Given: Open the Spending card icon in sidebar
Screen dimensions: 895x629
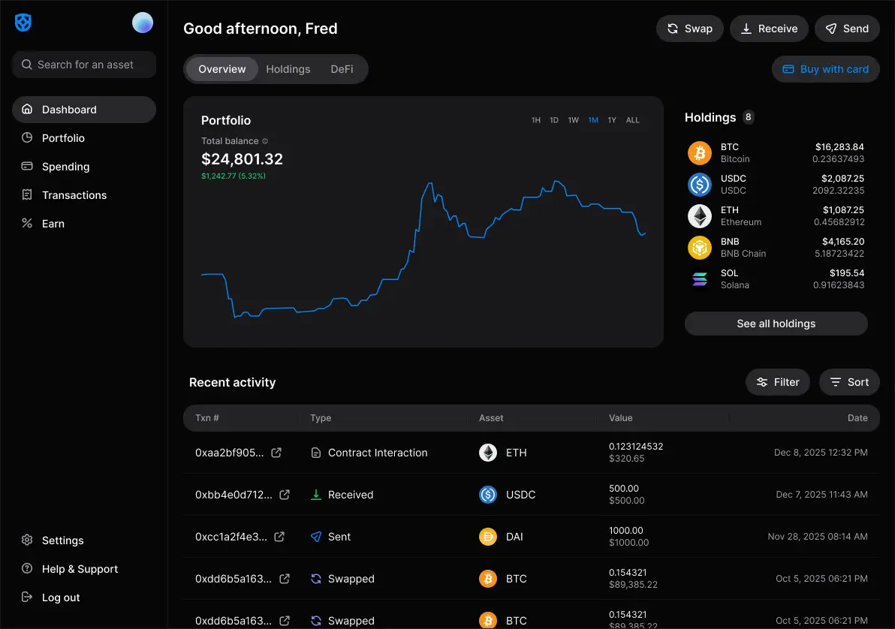Looking at the screenshot, I should [x=26, y=166].
